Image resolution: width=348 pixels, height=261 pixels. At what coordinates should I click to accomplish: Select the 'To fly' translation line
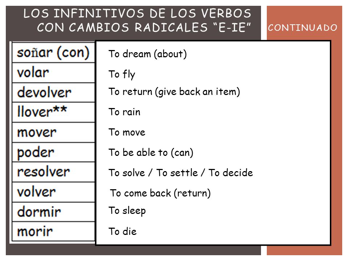[x=122, y=74]
